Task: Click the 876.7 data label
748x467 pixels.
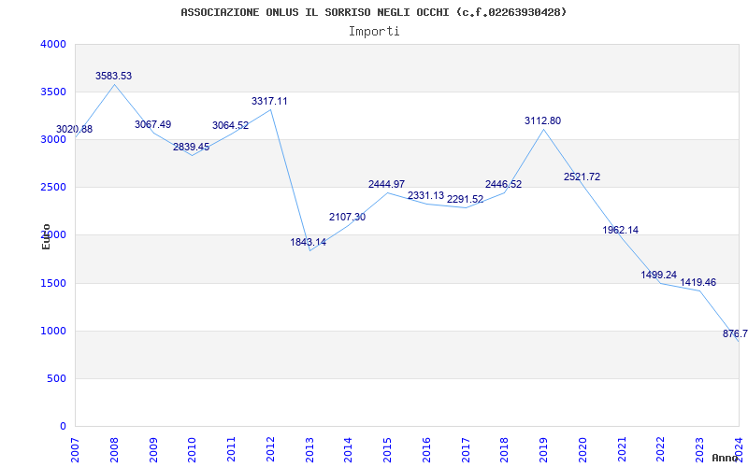Action: tap(735, 334)
